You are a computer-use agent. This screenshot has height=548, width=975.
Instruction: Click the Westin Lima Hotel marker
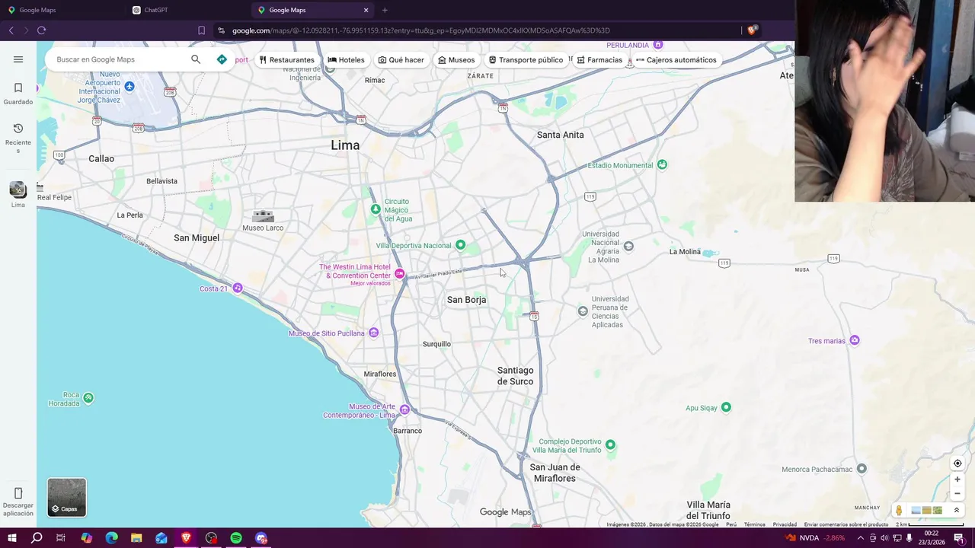click(x=399, y=274)
